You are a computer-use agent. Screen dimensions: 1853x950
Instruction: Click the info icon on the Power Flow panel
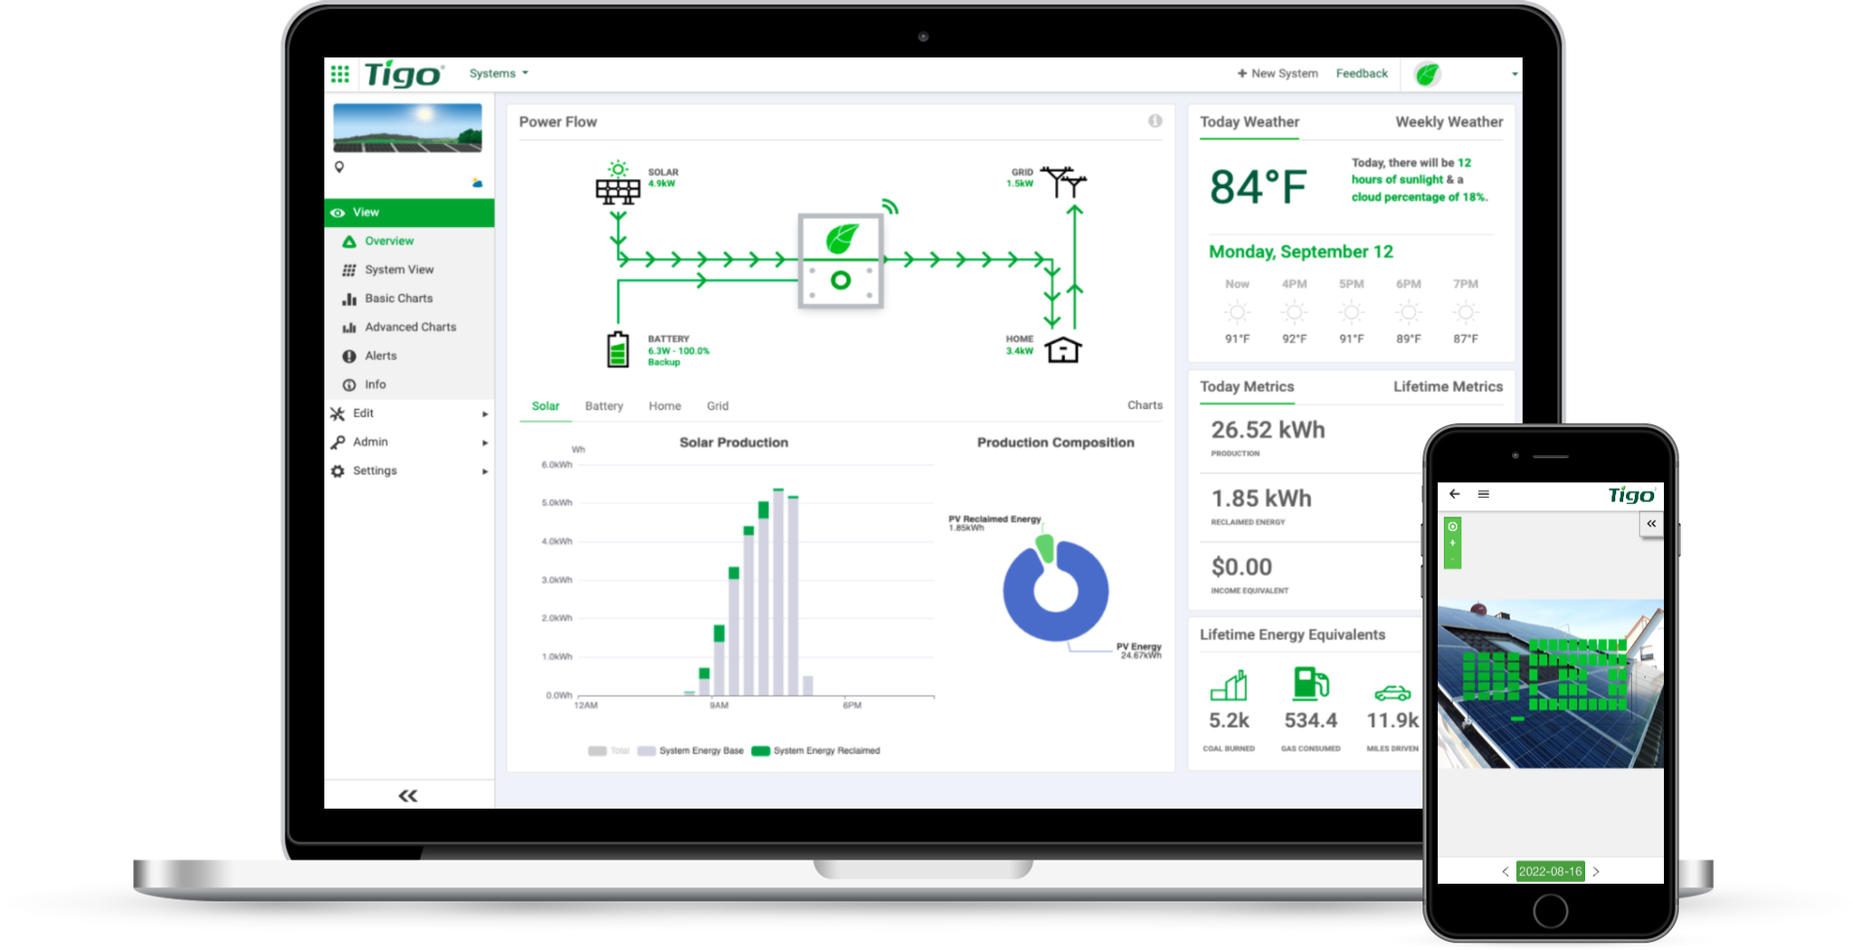coord(1155,120)
